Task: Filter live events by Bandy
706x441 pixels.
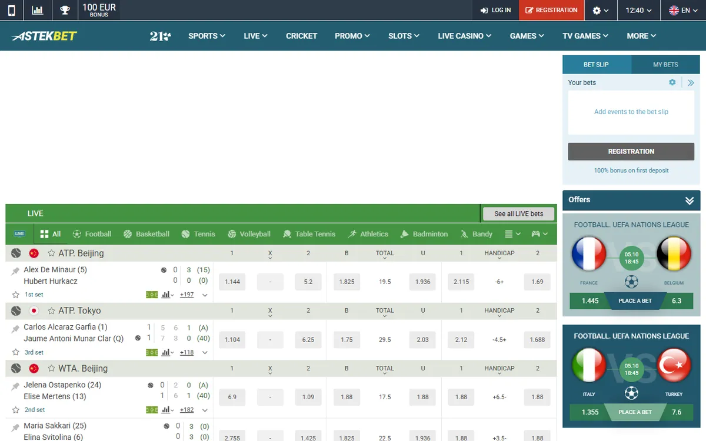Action: pyautogui.click(x=476, y=234)
